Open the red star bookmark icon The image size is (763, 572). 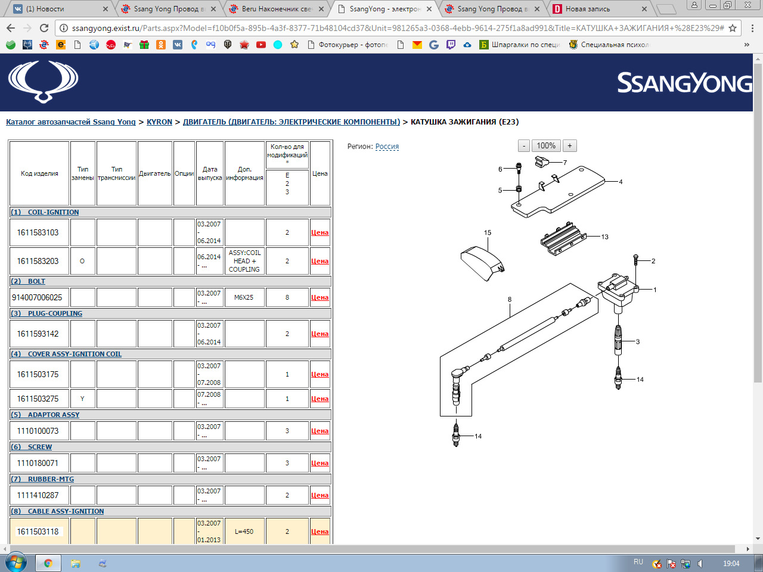[x=244, y=45]
